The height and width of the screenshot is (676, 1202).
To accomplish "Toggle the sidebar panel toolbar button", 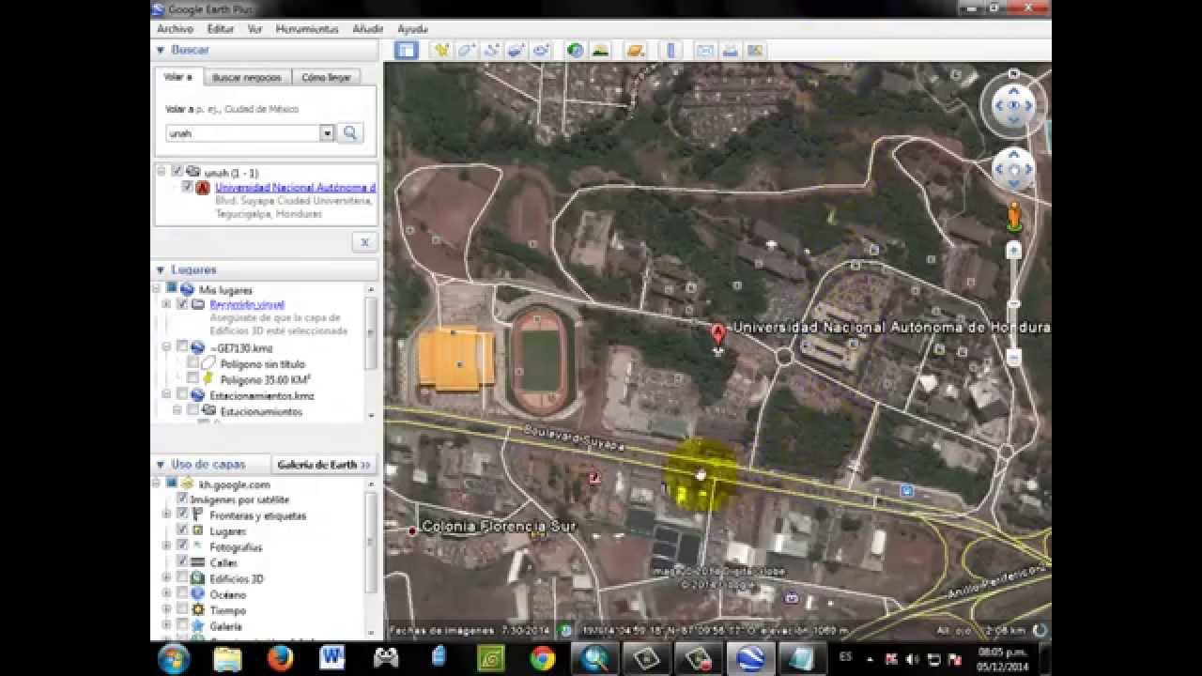I will [406, 51].
